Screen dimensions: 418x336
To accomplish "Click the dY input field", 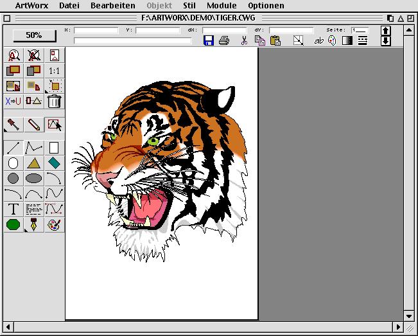I will (292, 30).
